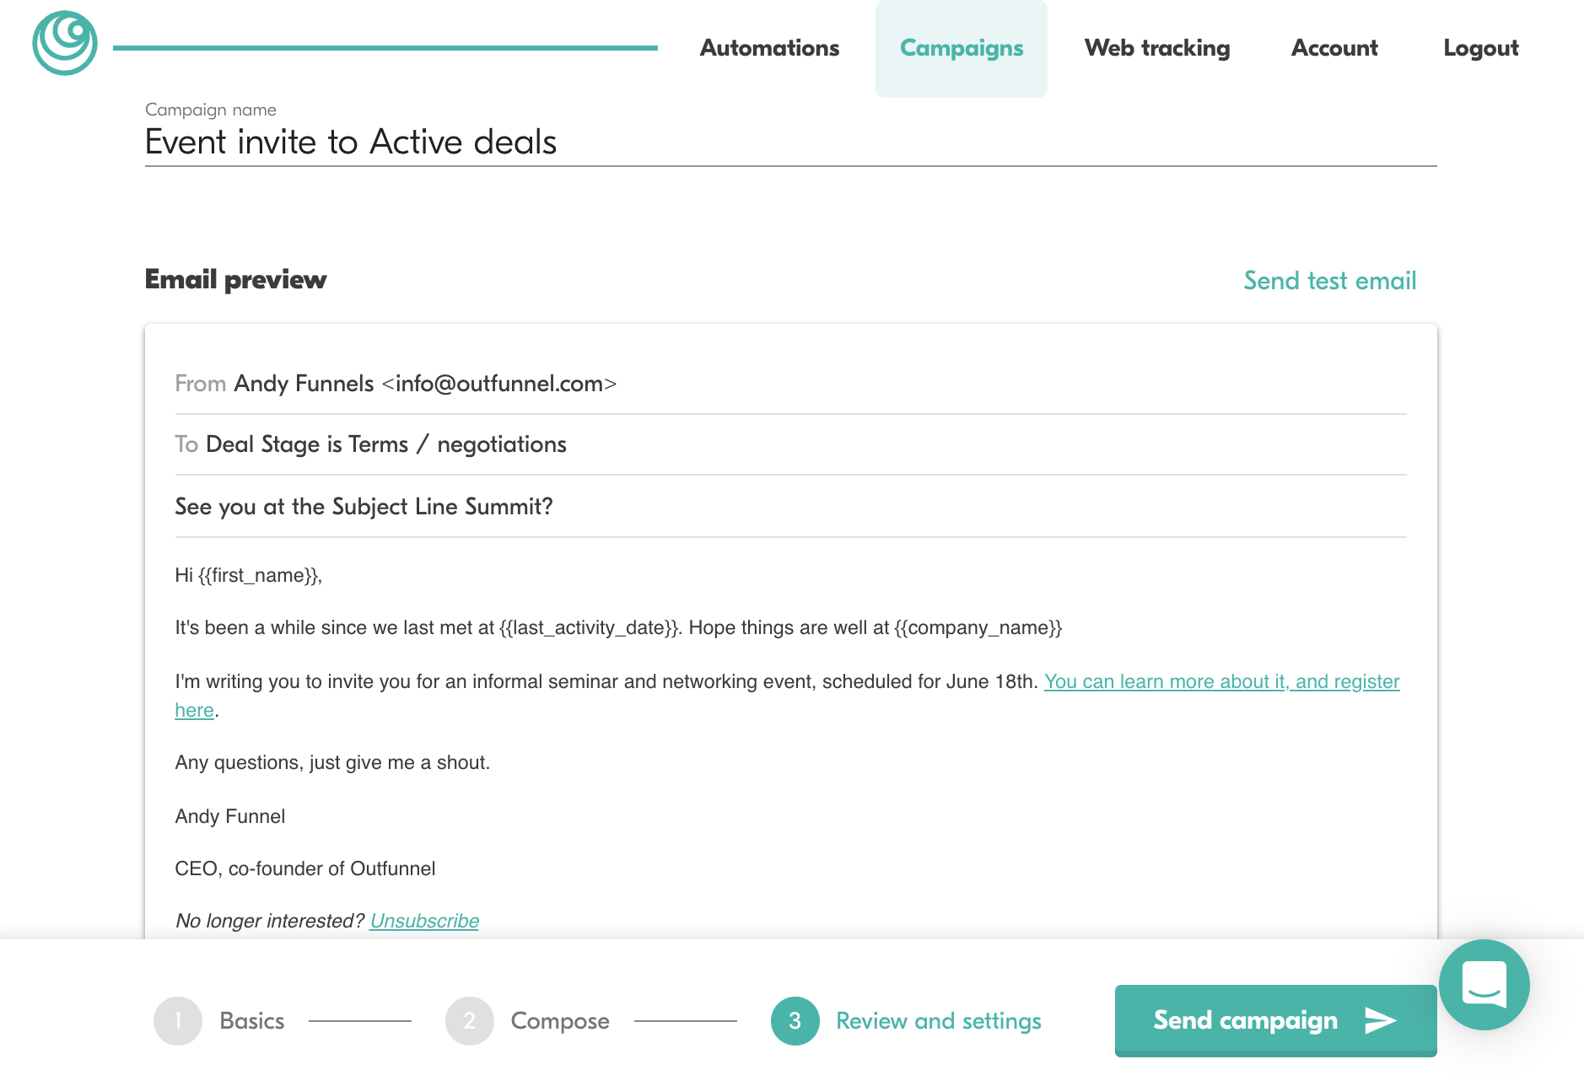Click the step 3 circle indicator
The width and height of the screenshot is (1584, 1086).
pyautogui.click(x=795, y=1021)
